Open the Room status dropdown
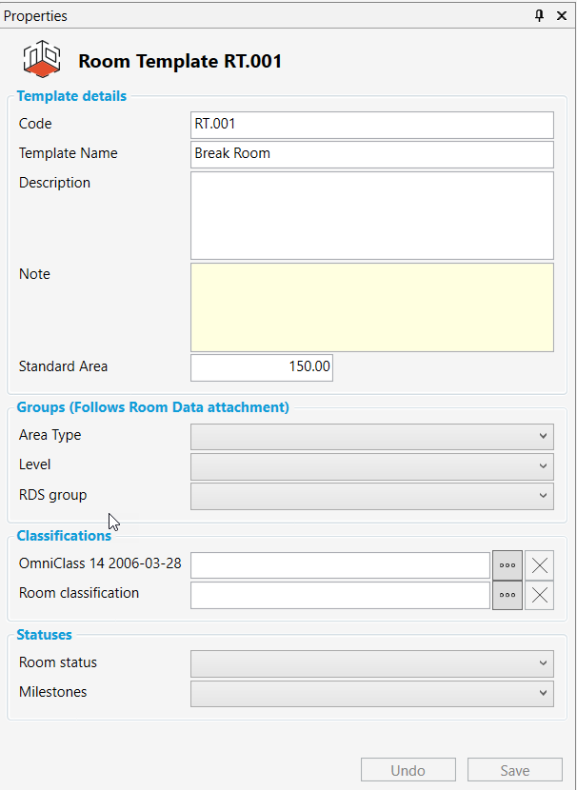Image resolution: width=577 pixels, height=790 pixels. 371,663
